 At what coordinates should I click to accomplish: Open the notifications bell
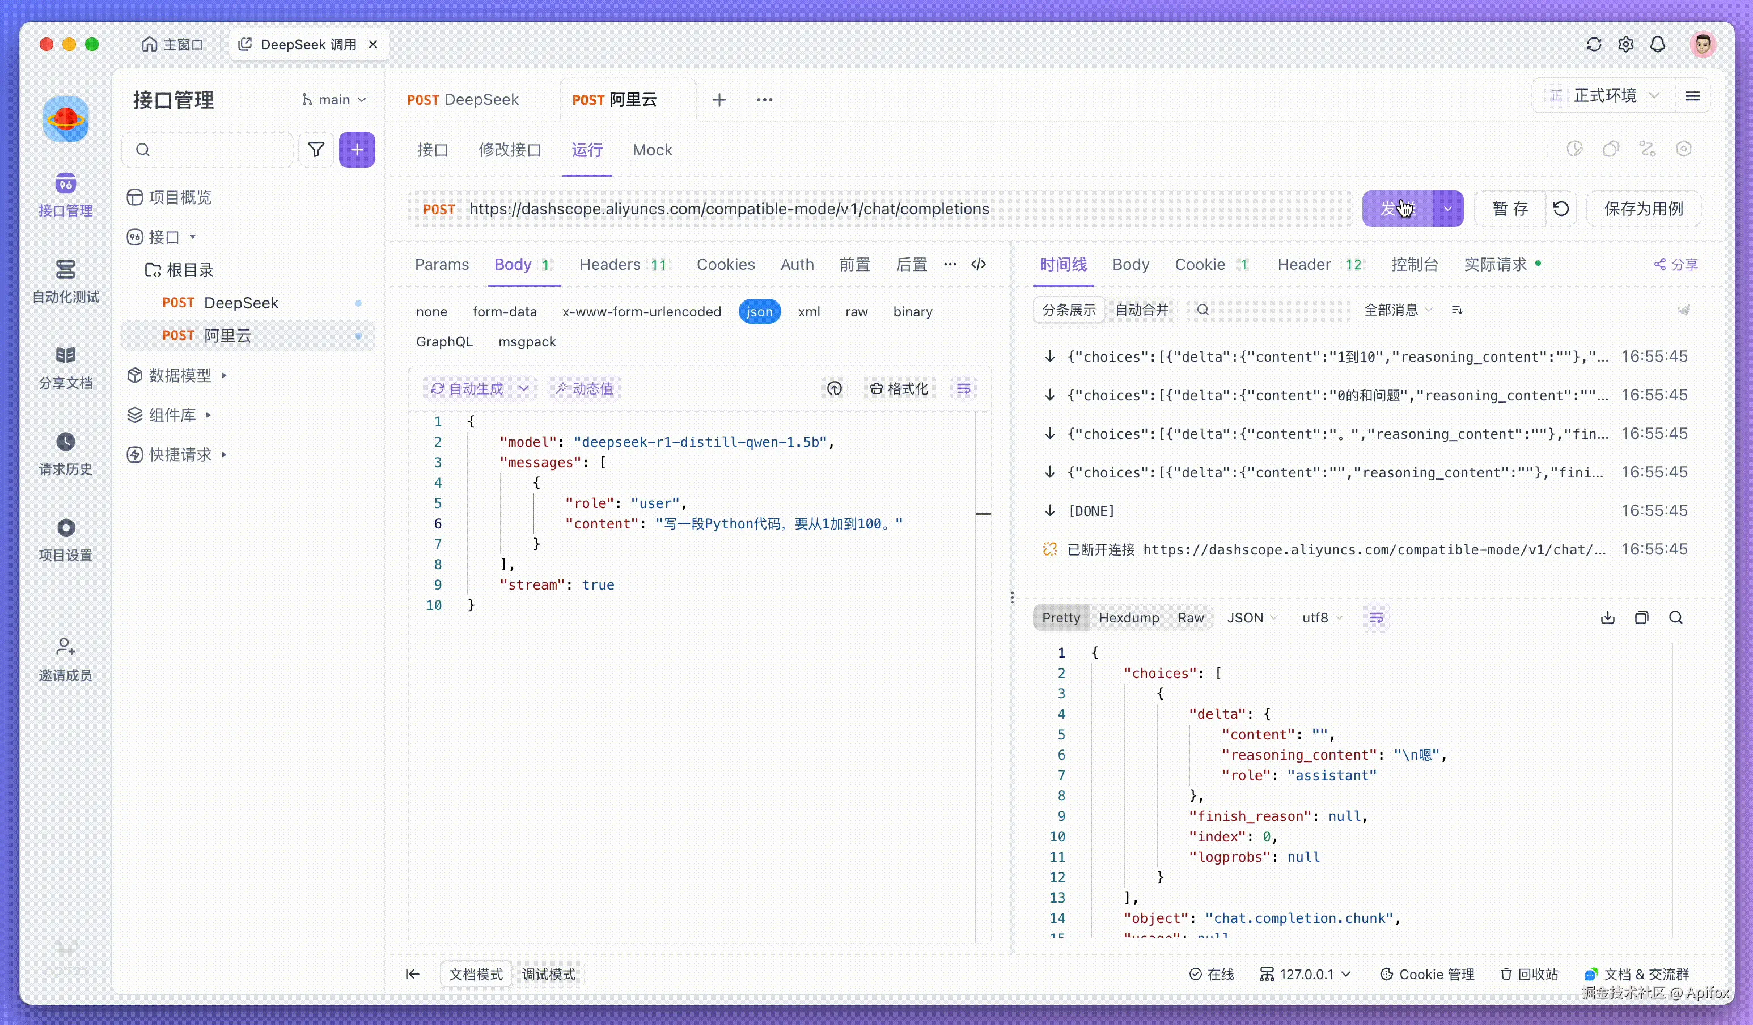[1658, 45]
